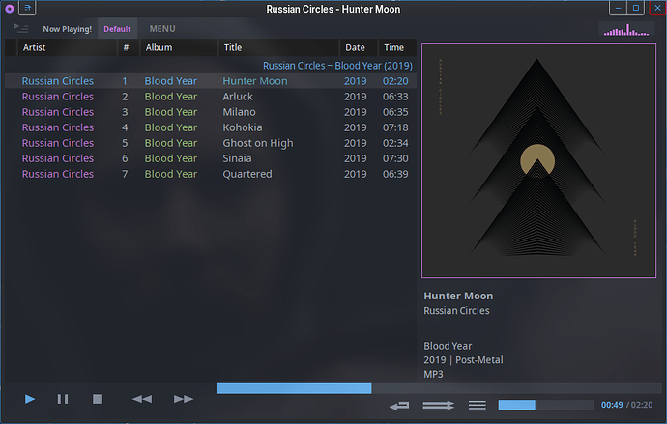Open the three-line queue menu icon
This screenshot has width=667, height=424.
pos(478,406)
